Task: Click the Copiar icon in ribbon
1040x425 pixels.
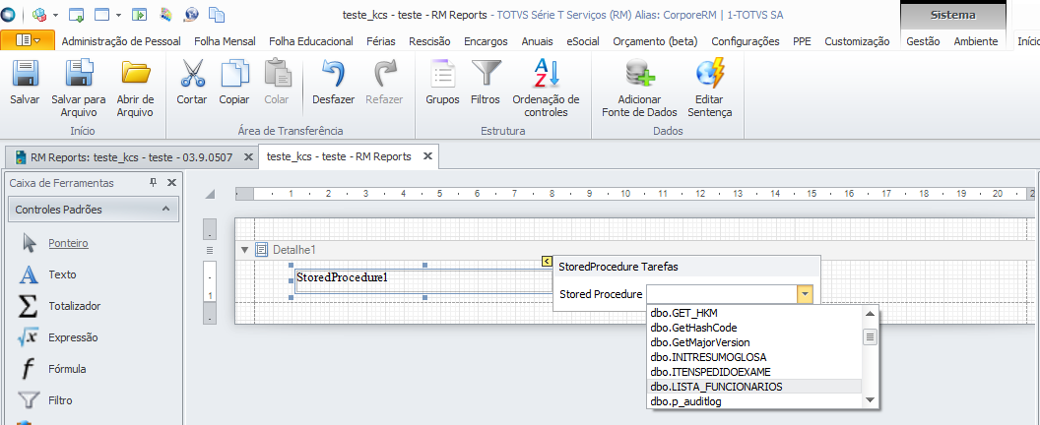Action: point(234,73)
